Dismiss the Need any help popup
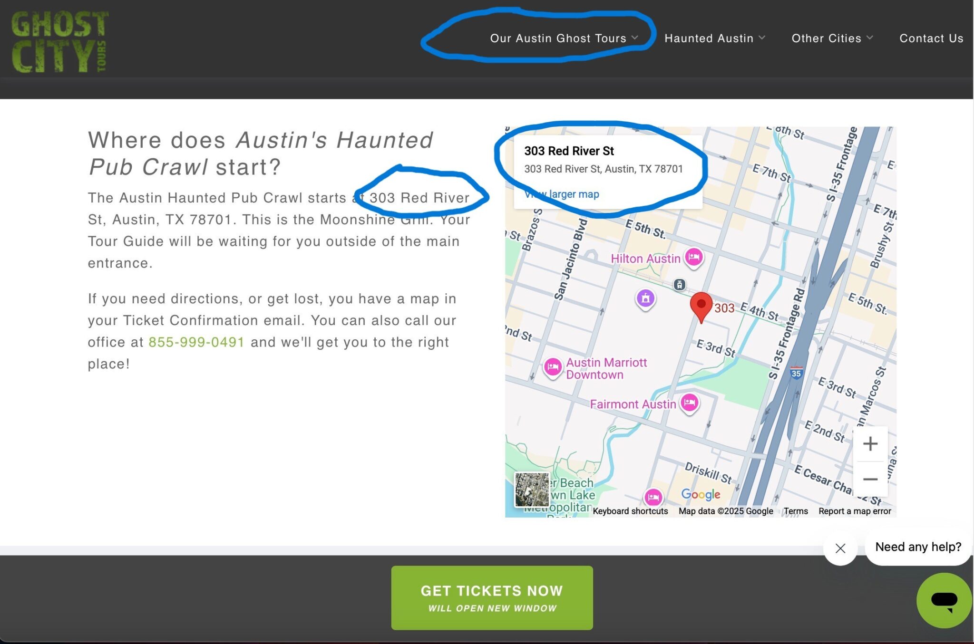The width and height of the screenshot is (974, 644). (x=840, y=548)
